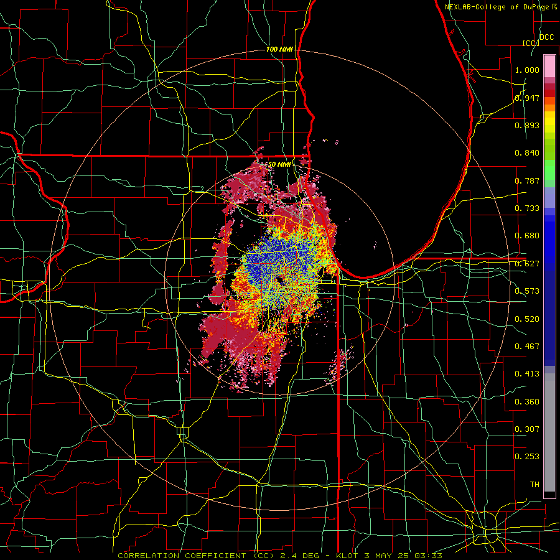Click the CORRELATION COEFFICIENT caption at the bottom
560x560 pixels.
click(x=281, y=556)
